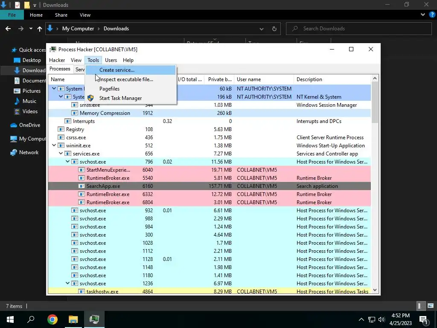The height and width of the screenshot is (328, 437).
Task: Click the Interrupts process icon
Action: [68, 121]
